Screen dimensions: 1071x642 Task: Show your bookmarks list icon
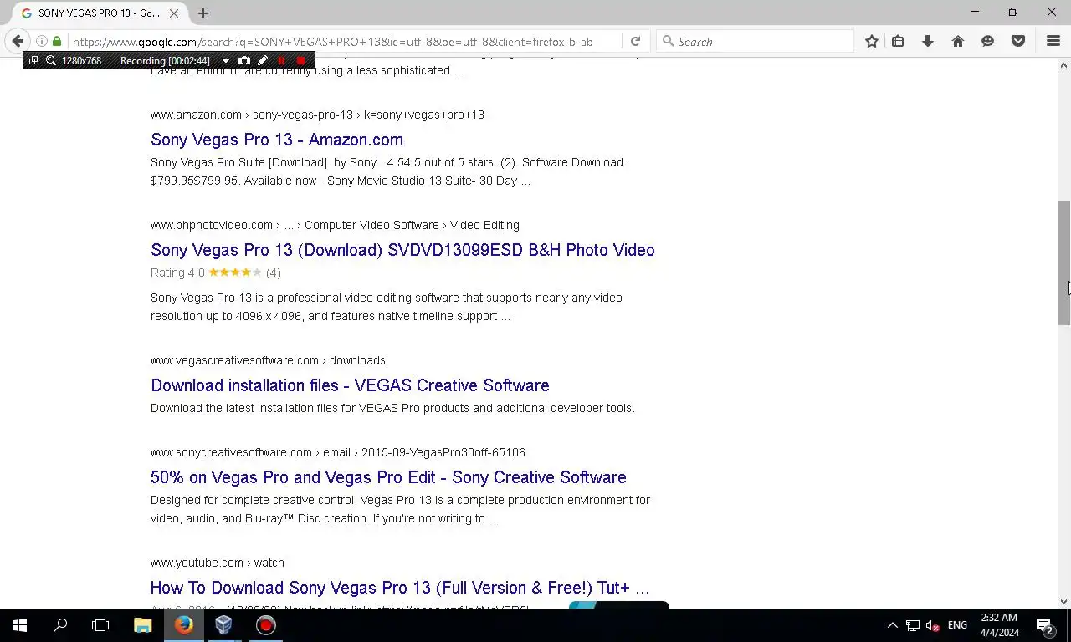click(898, 41)
